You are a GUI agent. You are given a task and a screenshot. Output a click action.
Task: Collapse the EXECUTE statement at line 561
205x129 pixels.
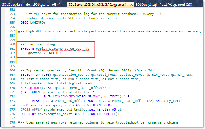point(19,49)
